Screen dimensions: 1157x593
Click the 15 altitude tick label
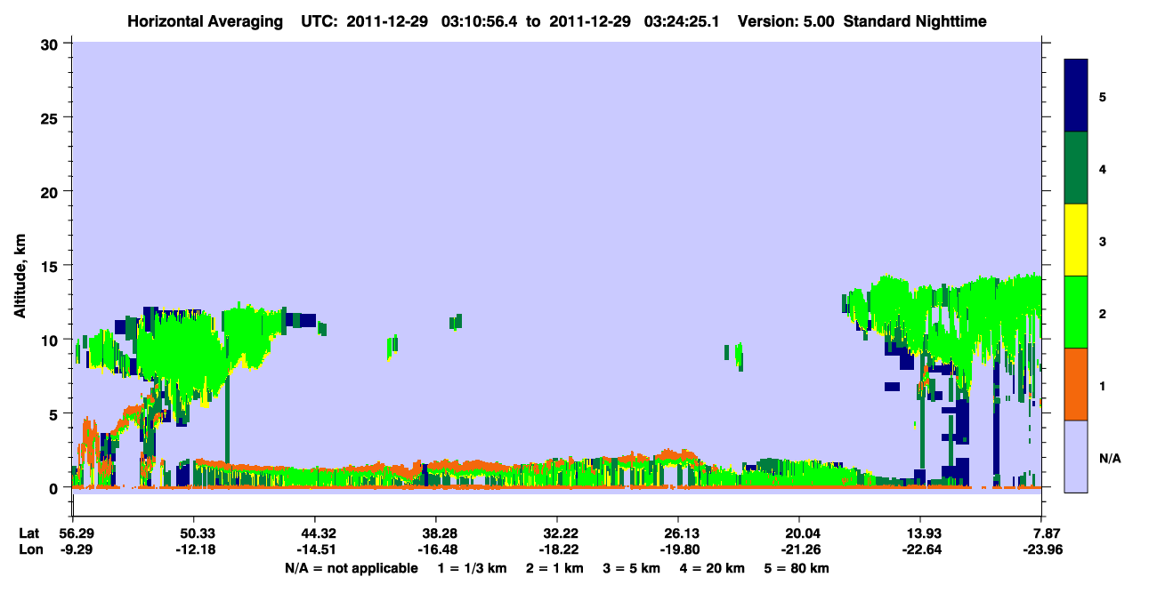tap(52, 266)
